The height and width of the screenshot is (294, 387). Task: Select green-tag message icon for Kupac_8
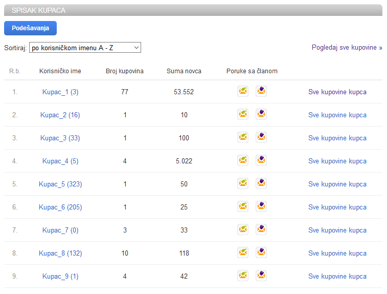pyautogui.click(x=243, y=253)
